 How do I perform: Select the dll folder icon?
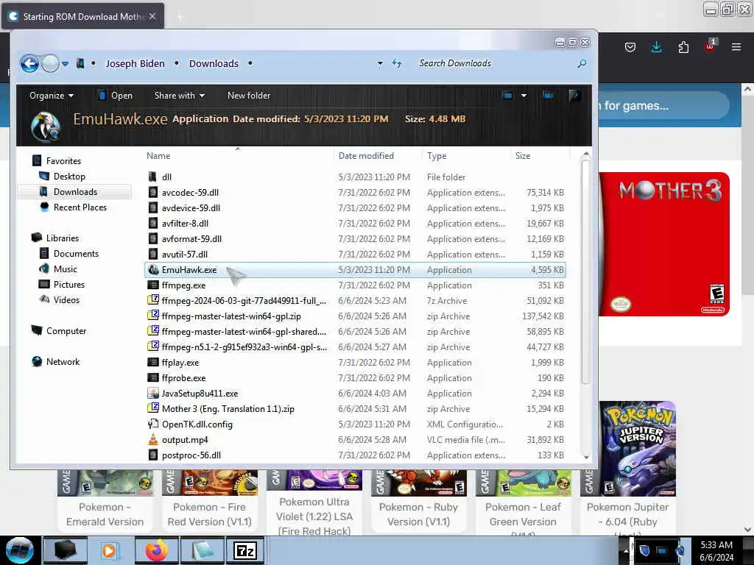[x=153, y=177]
